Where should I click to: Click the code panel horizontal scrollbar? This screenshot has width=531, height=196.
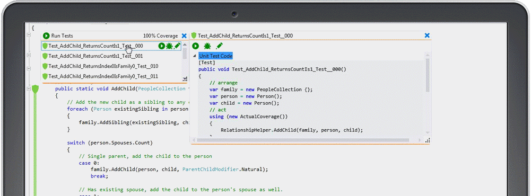[x=307, y=140]
